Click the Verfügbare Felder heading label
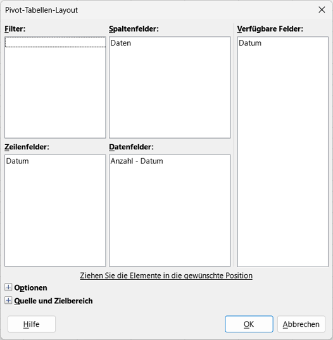Viewport: 333px width, 340px height. coord(270,29)
